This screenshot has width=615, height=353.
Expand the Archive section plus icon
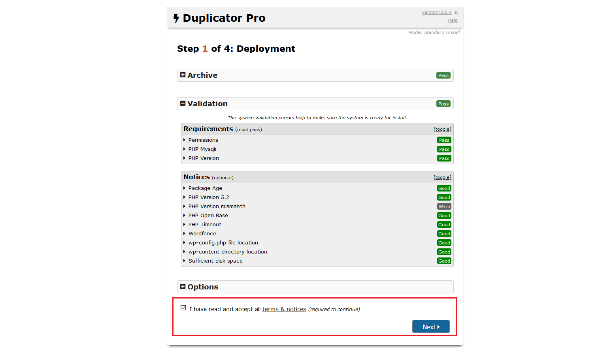[183, 75]
